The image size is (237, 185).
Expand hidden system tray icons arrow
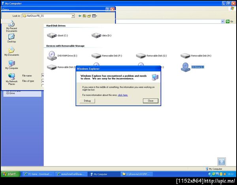[x=210, y=174]
